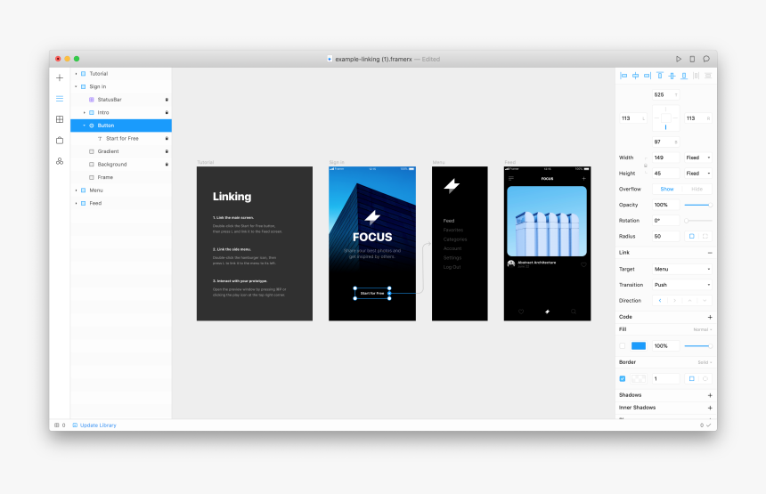The height and width of the screenshot is (494, 766).
Task: Click the Intro layer lock icon
Action: [x=167, y=113]
